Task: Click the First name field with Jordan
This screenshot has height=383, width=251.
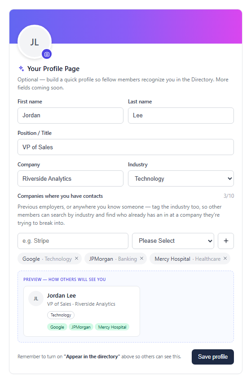Action: click(x=70, y=116)
